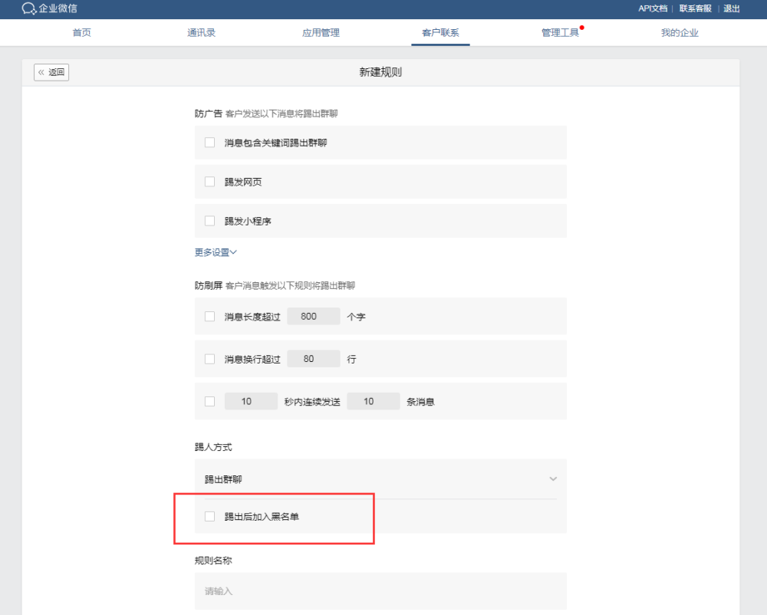Click the seconds field before 秒内连续发送

(251, 401)
